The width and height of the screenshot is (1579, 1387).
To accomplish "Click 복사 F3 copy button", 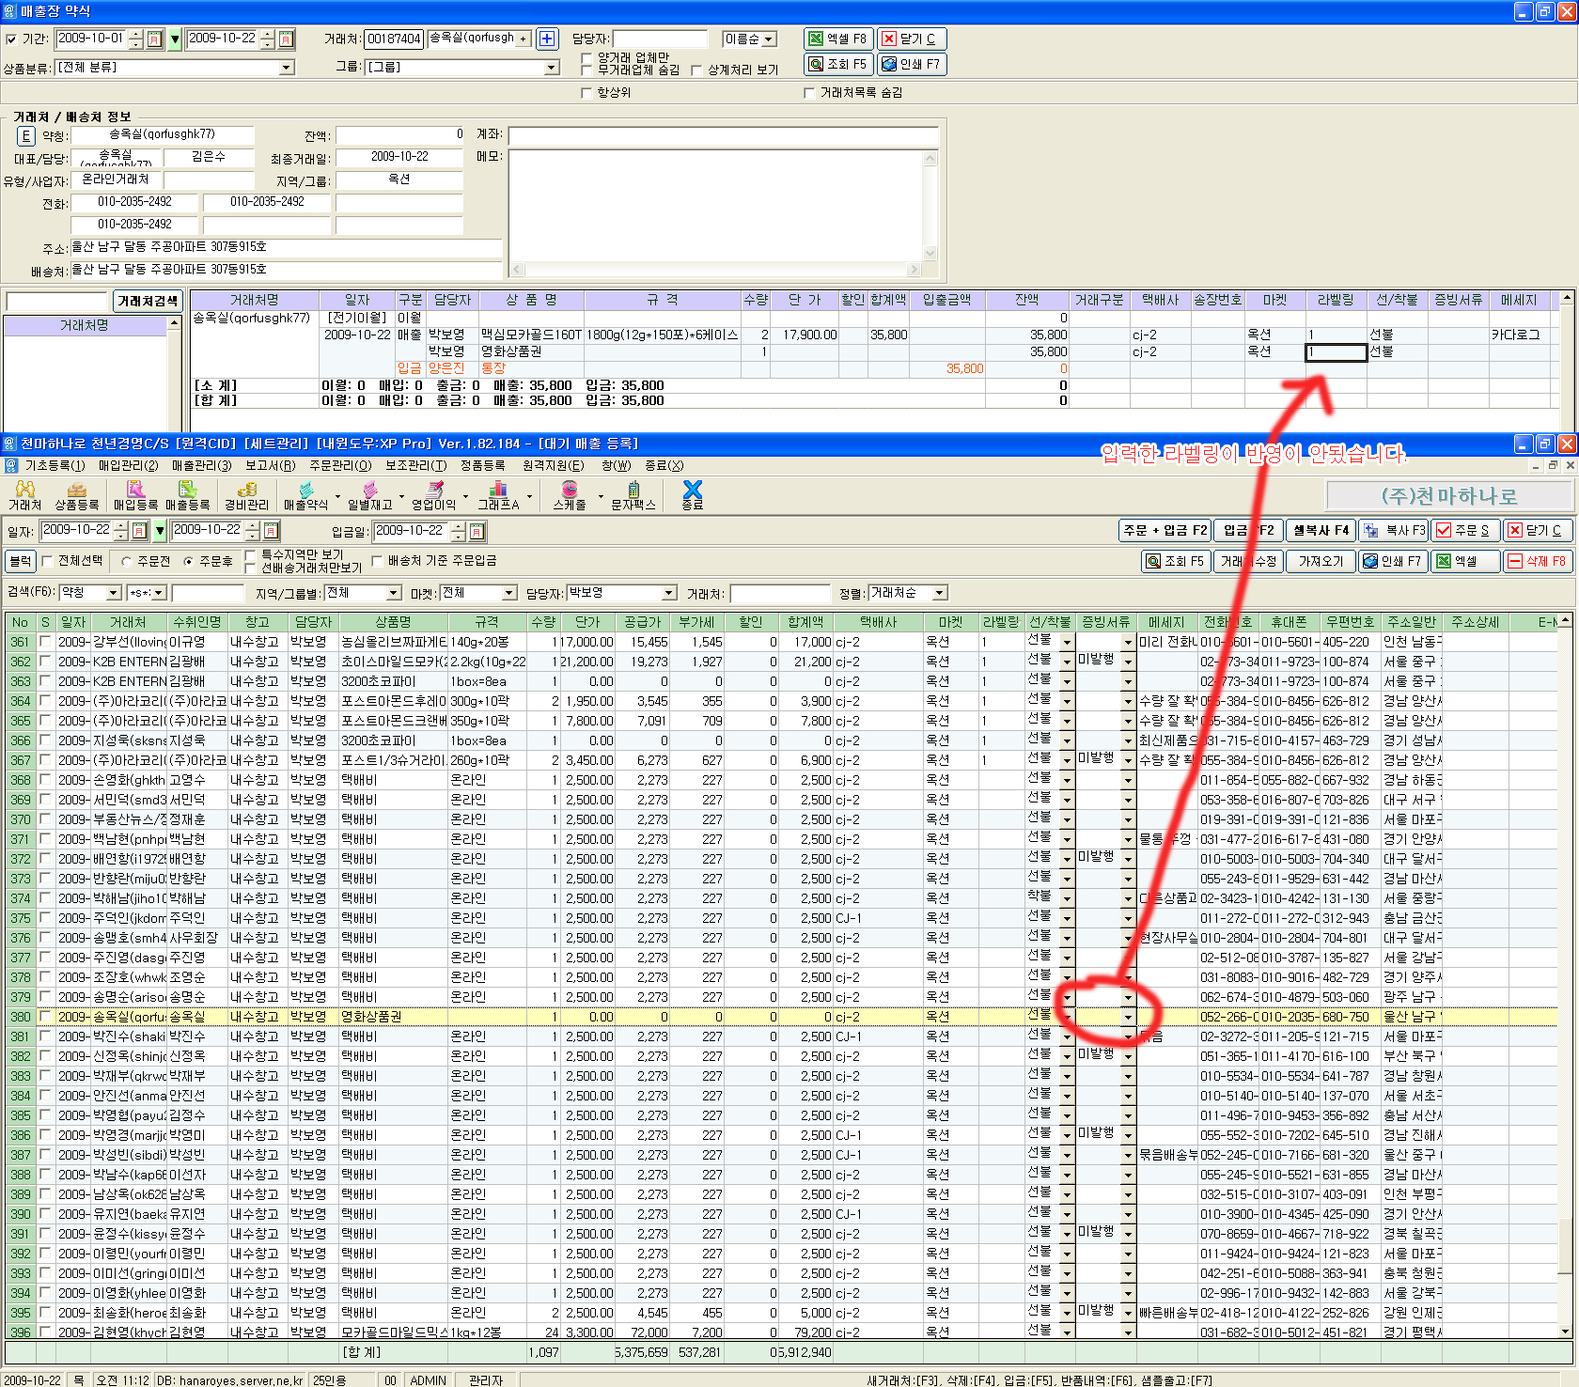I will (1394, 530).
